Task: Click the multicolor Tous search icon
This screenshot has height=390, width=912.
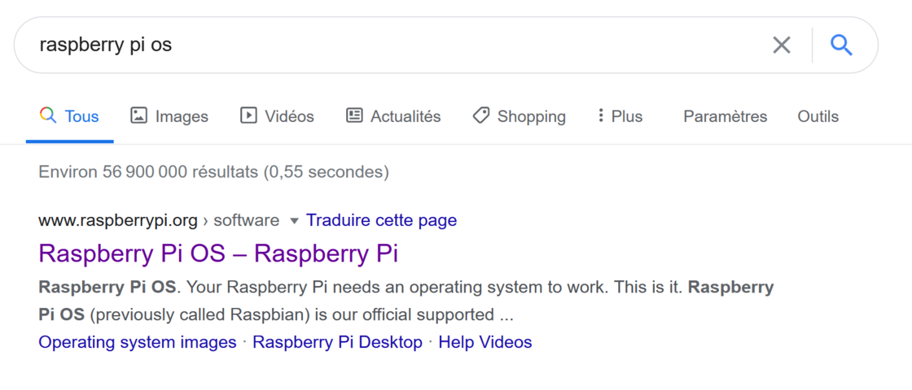Action: pyautogui.click(x=48, y=115)
